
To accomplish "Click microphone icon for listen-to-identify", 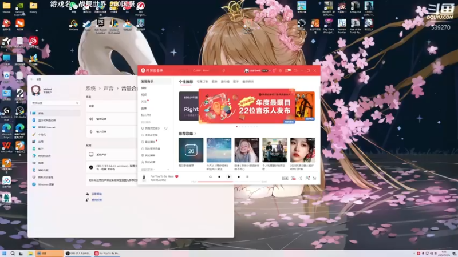I will [224, 70].
